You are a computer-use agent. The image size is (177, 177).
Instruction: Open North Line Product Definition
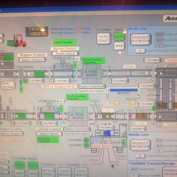(x=140, y=40)
